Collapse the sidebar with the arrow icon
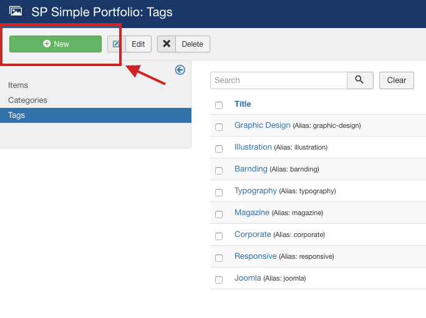This screenshot has height=318, width=426. point(180,70)
